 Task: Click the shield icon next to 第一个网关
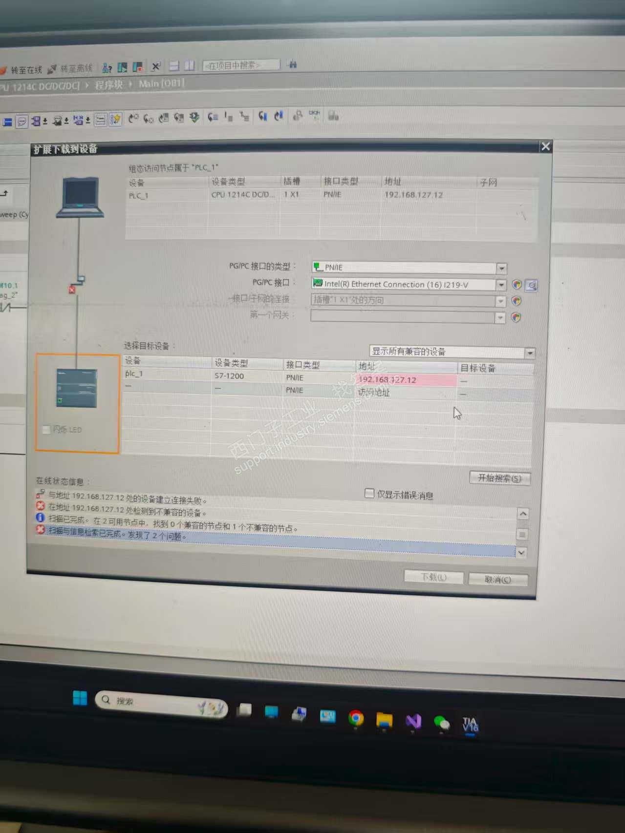[516, 318]
